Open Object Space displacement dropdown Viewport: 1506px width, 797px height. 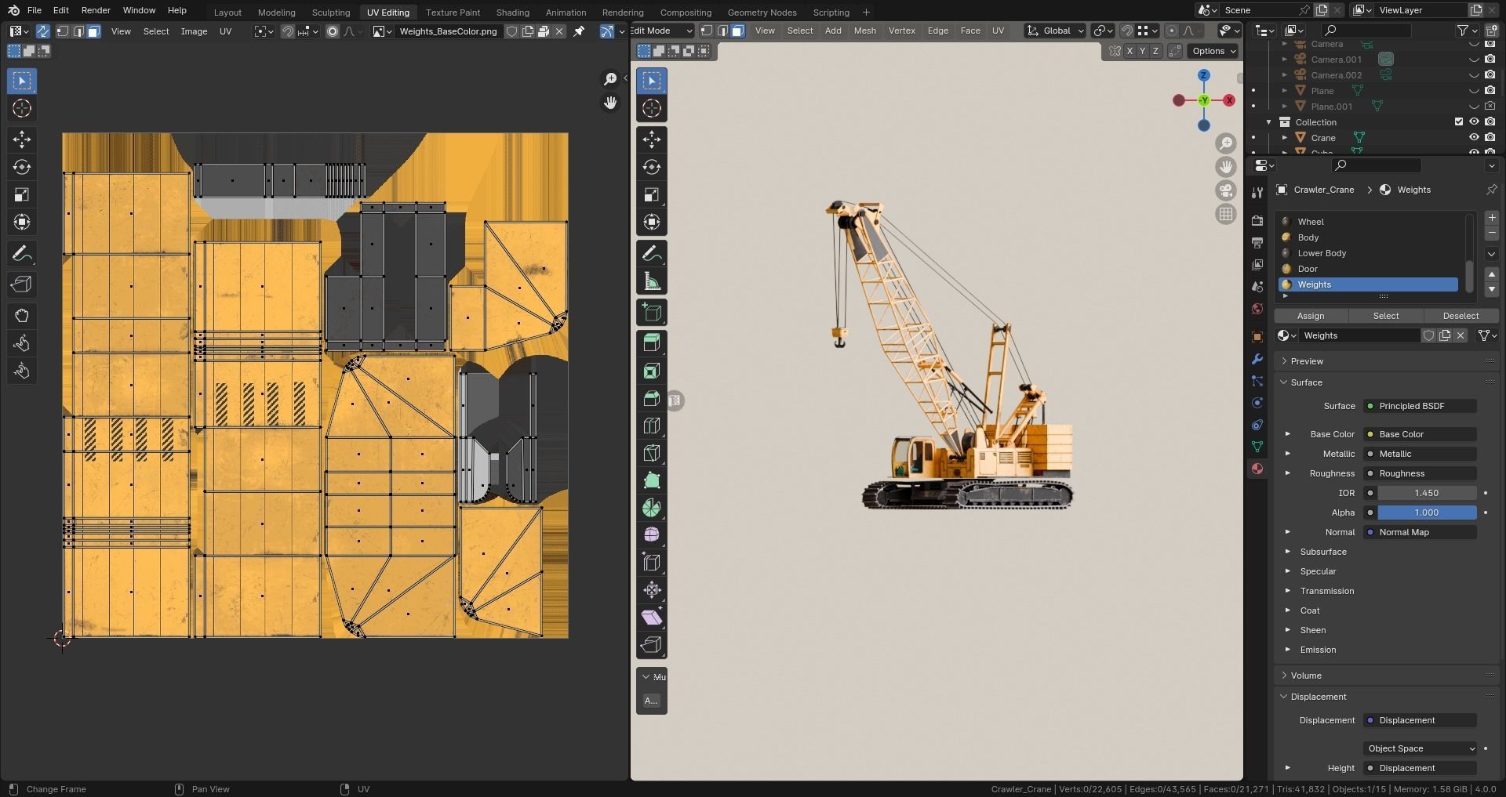coord(1421,748)
